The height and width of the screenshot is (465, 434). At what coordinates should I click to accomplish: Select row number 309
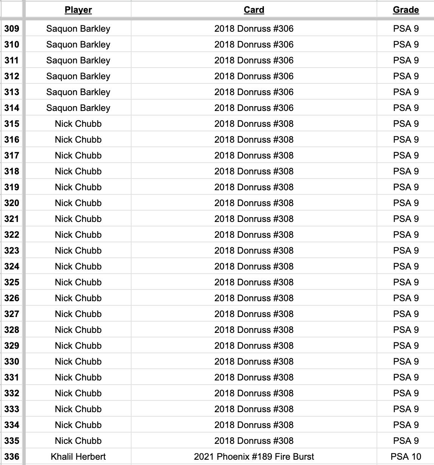pos(12,29)
